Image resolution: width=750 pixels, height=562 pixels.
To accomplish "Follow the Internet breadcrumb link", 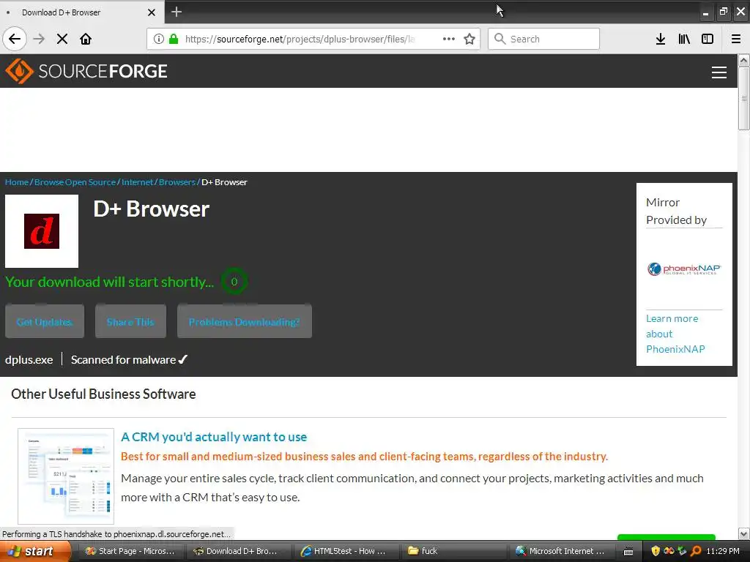I will point(137,182).
